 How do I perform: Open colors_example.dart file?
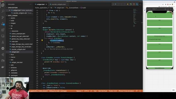(18, 34)
